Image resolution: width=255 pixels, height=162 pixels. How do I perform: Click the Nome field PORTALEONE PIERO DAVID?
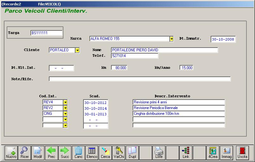click(x=164, y=50)
